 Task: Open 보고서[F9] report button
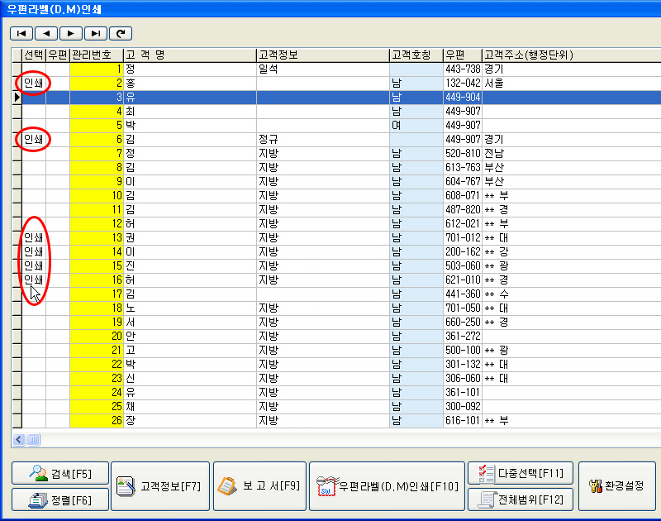click(259, 486)
